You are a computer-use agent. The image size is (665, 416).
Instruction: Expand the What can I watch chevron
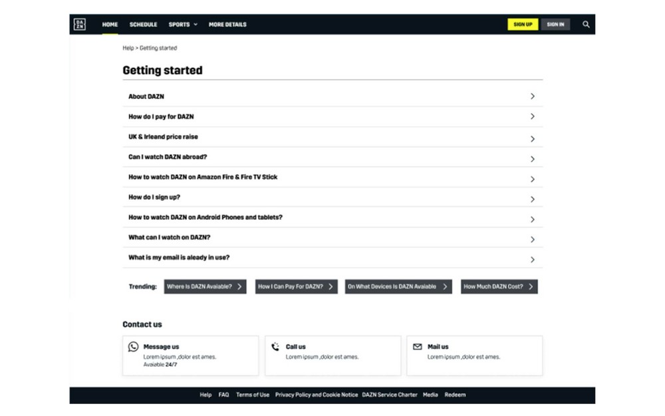coord(532,240)
